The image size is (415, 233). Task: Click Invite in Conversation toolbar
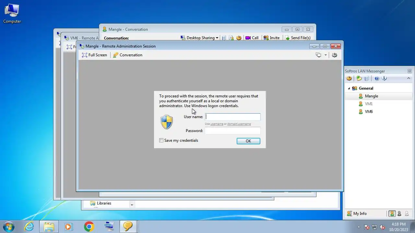point(271,38)
